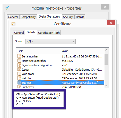Click the Issuer field icon

click(x=19, y=70)
